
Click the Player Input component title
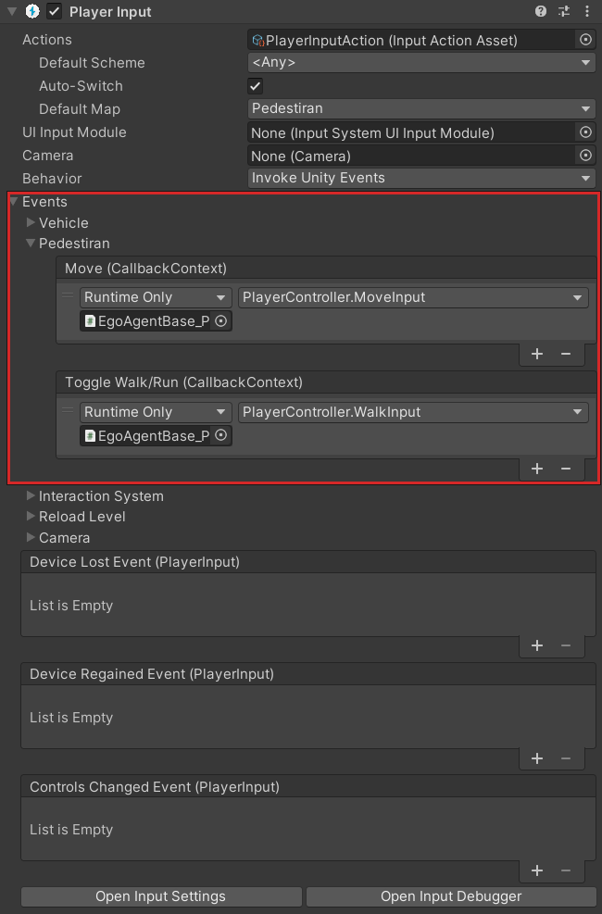pos(110,12)
